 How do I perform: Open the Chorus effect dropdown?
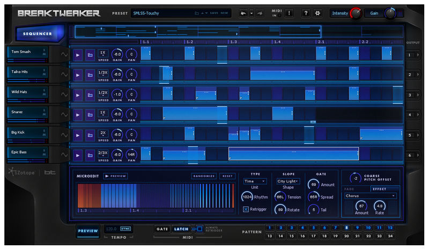[x=370, y=196]
